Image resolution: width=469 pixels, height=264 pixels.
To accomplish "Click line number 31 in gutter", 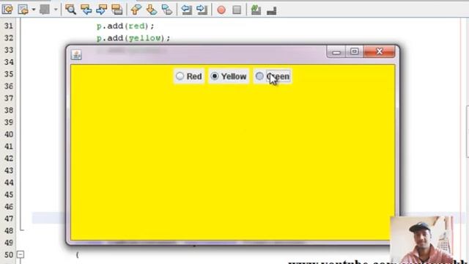I will tap(9, 26).
